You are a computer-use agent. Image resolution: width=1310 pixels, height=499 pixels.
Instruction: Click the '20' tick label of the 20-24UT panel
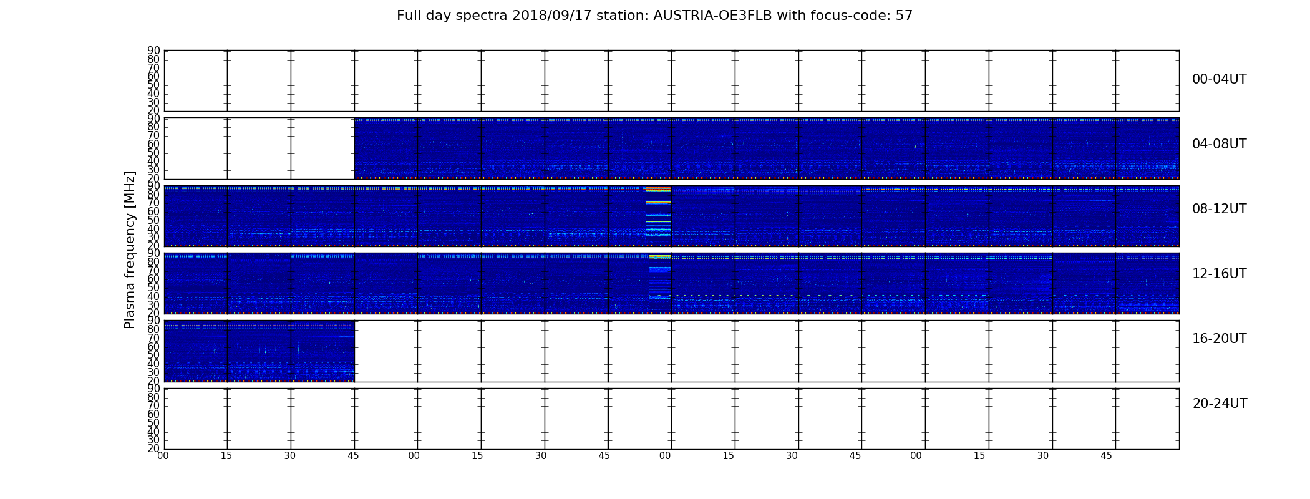click(153, 448)
